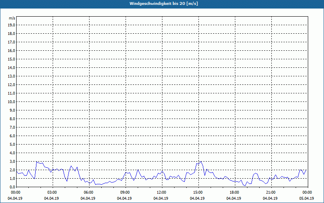Image resolution: width=324 pixels, height=203 pixels.
Task: Click the m/s unit label on y-axis
Action: [12, 18]
